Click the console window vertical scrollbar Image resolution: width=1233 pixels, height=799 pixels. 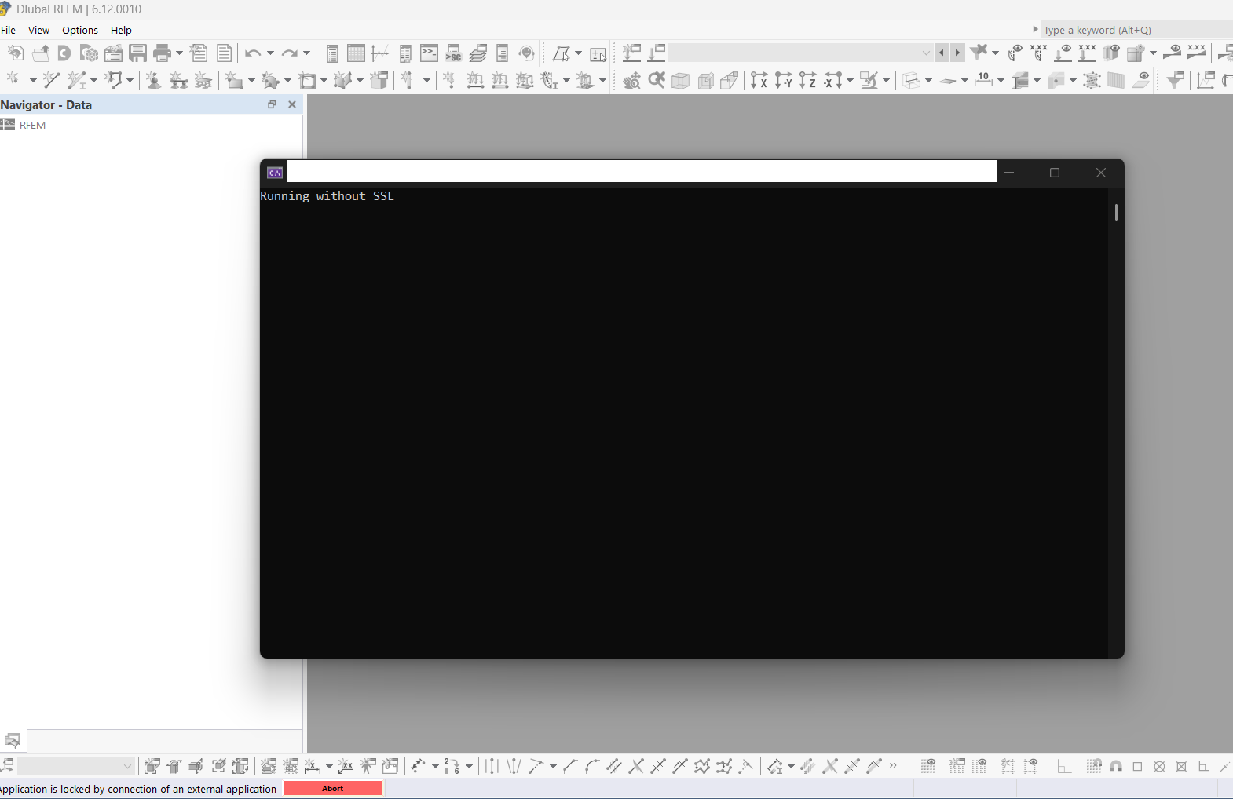(1116, 212)
